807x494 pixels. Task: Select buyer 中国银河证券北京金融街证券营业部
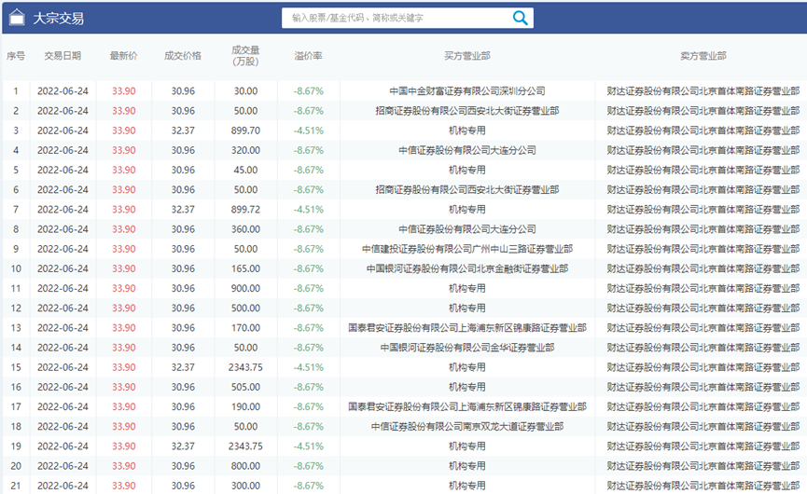click(467, 268)
